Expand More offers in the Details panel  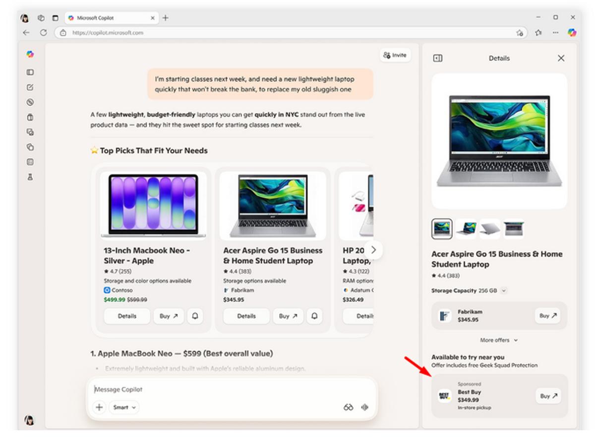pyautogui.click(x=499, y=340)
